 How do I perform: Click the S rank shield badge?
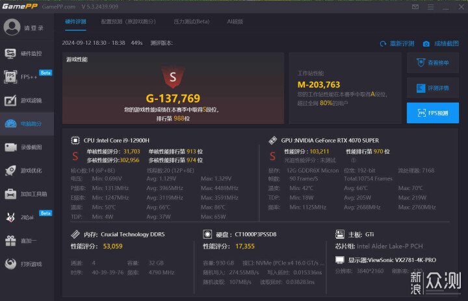(173, 77)
